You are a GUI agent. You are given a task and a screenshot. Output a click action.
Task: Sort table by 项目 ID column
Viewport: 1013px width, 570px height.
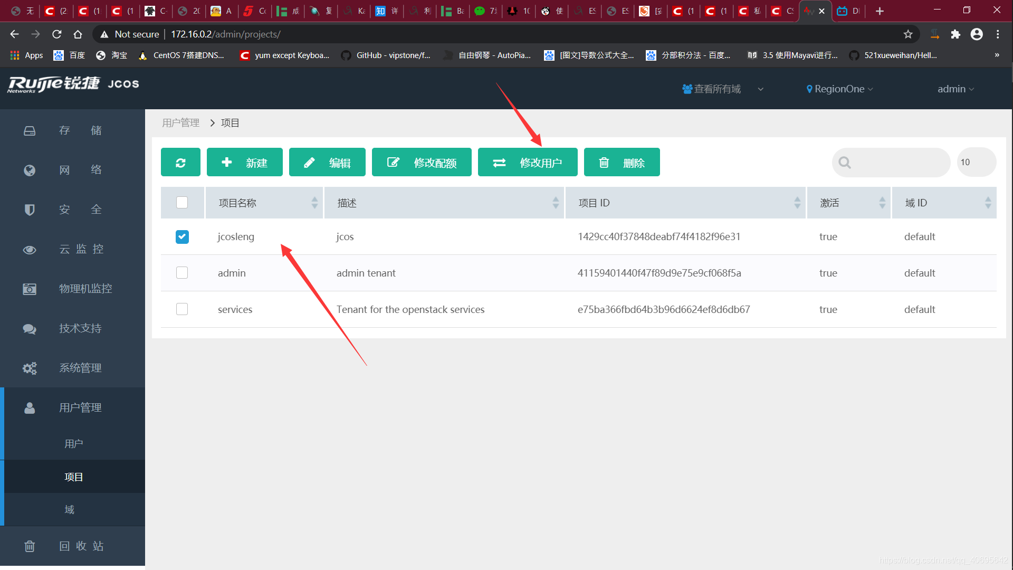pos(685,203)
